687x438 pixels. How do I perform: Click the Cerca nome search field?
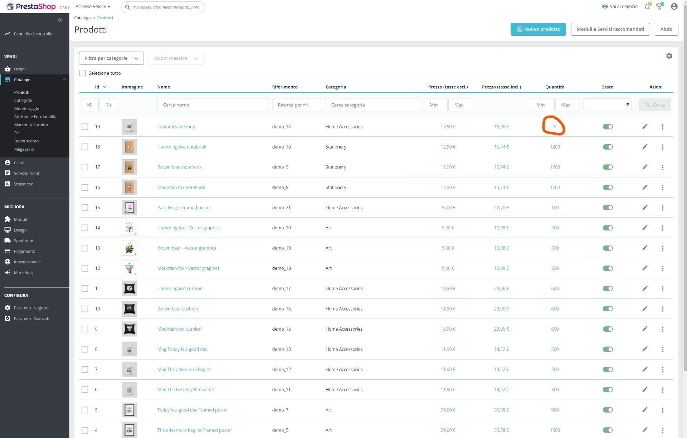[x=212, y=105]
